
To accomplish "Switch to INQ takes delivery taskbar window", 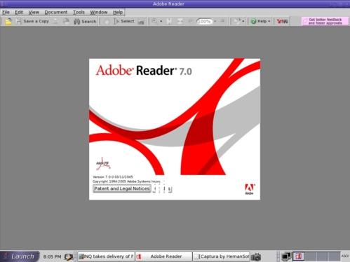I will pyautogui.click(x=106, y=256).
